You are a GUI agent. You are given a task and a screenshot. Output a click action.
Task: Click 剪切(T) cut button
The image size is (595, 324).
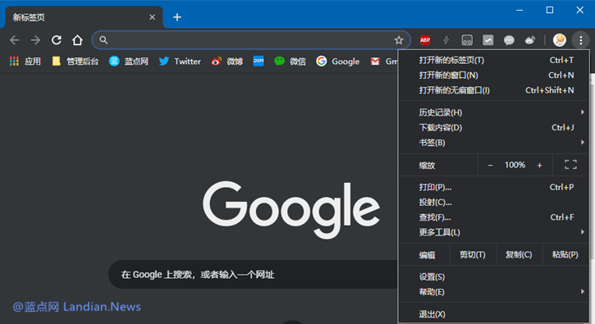(473, 254)
